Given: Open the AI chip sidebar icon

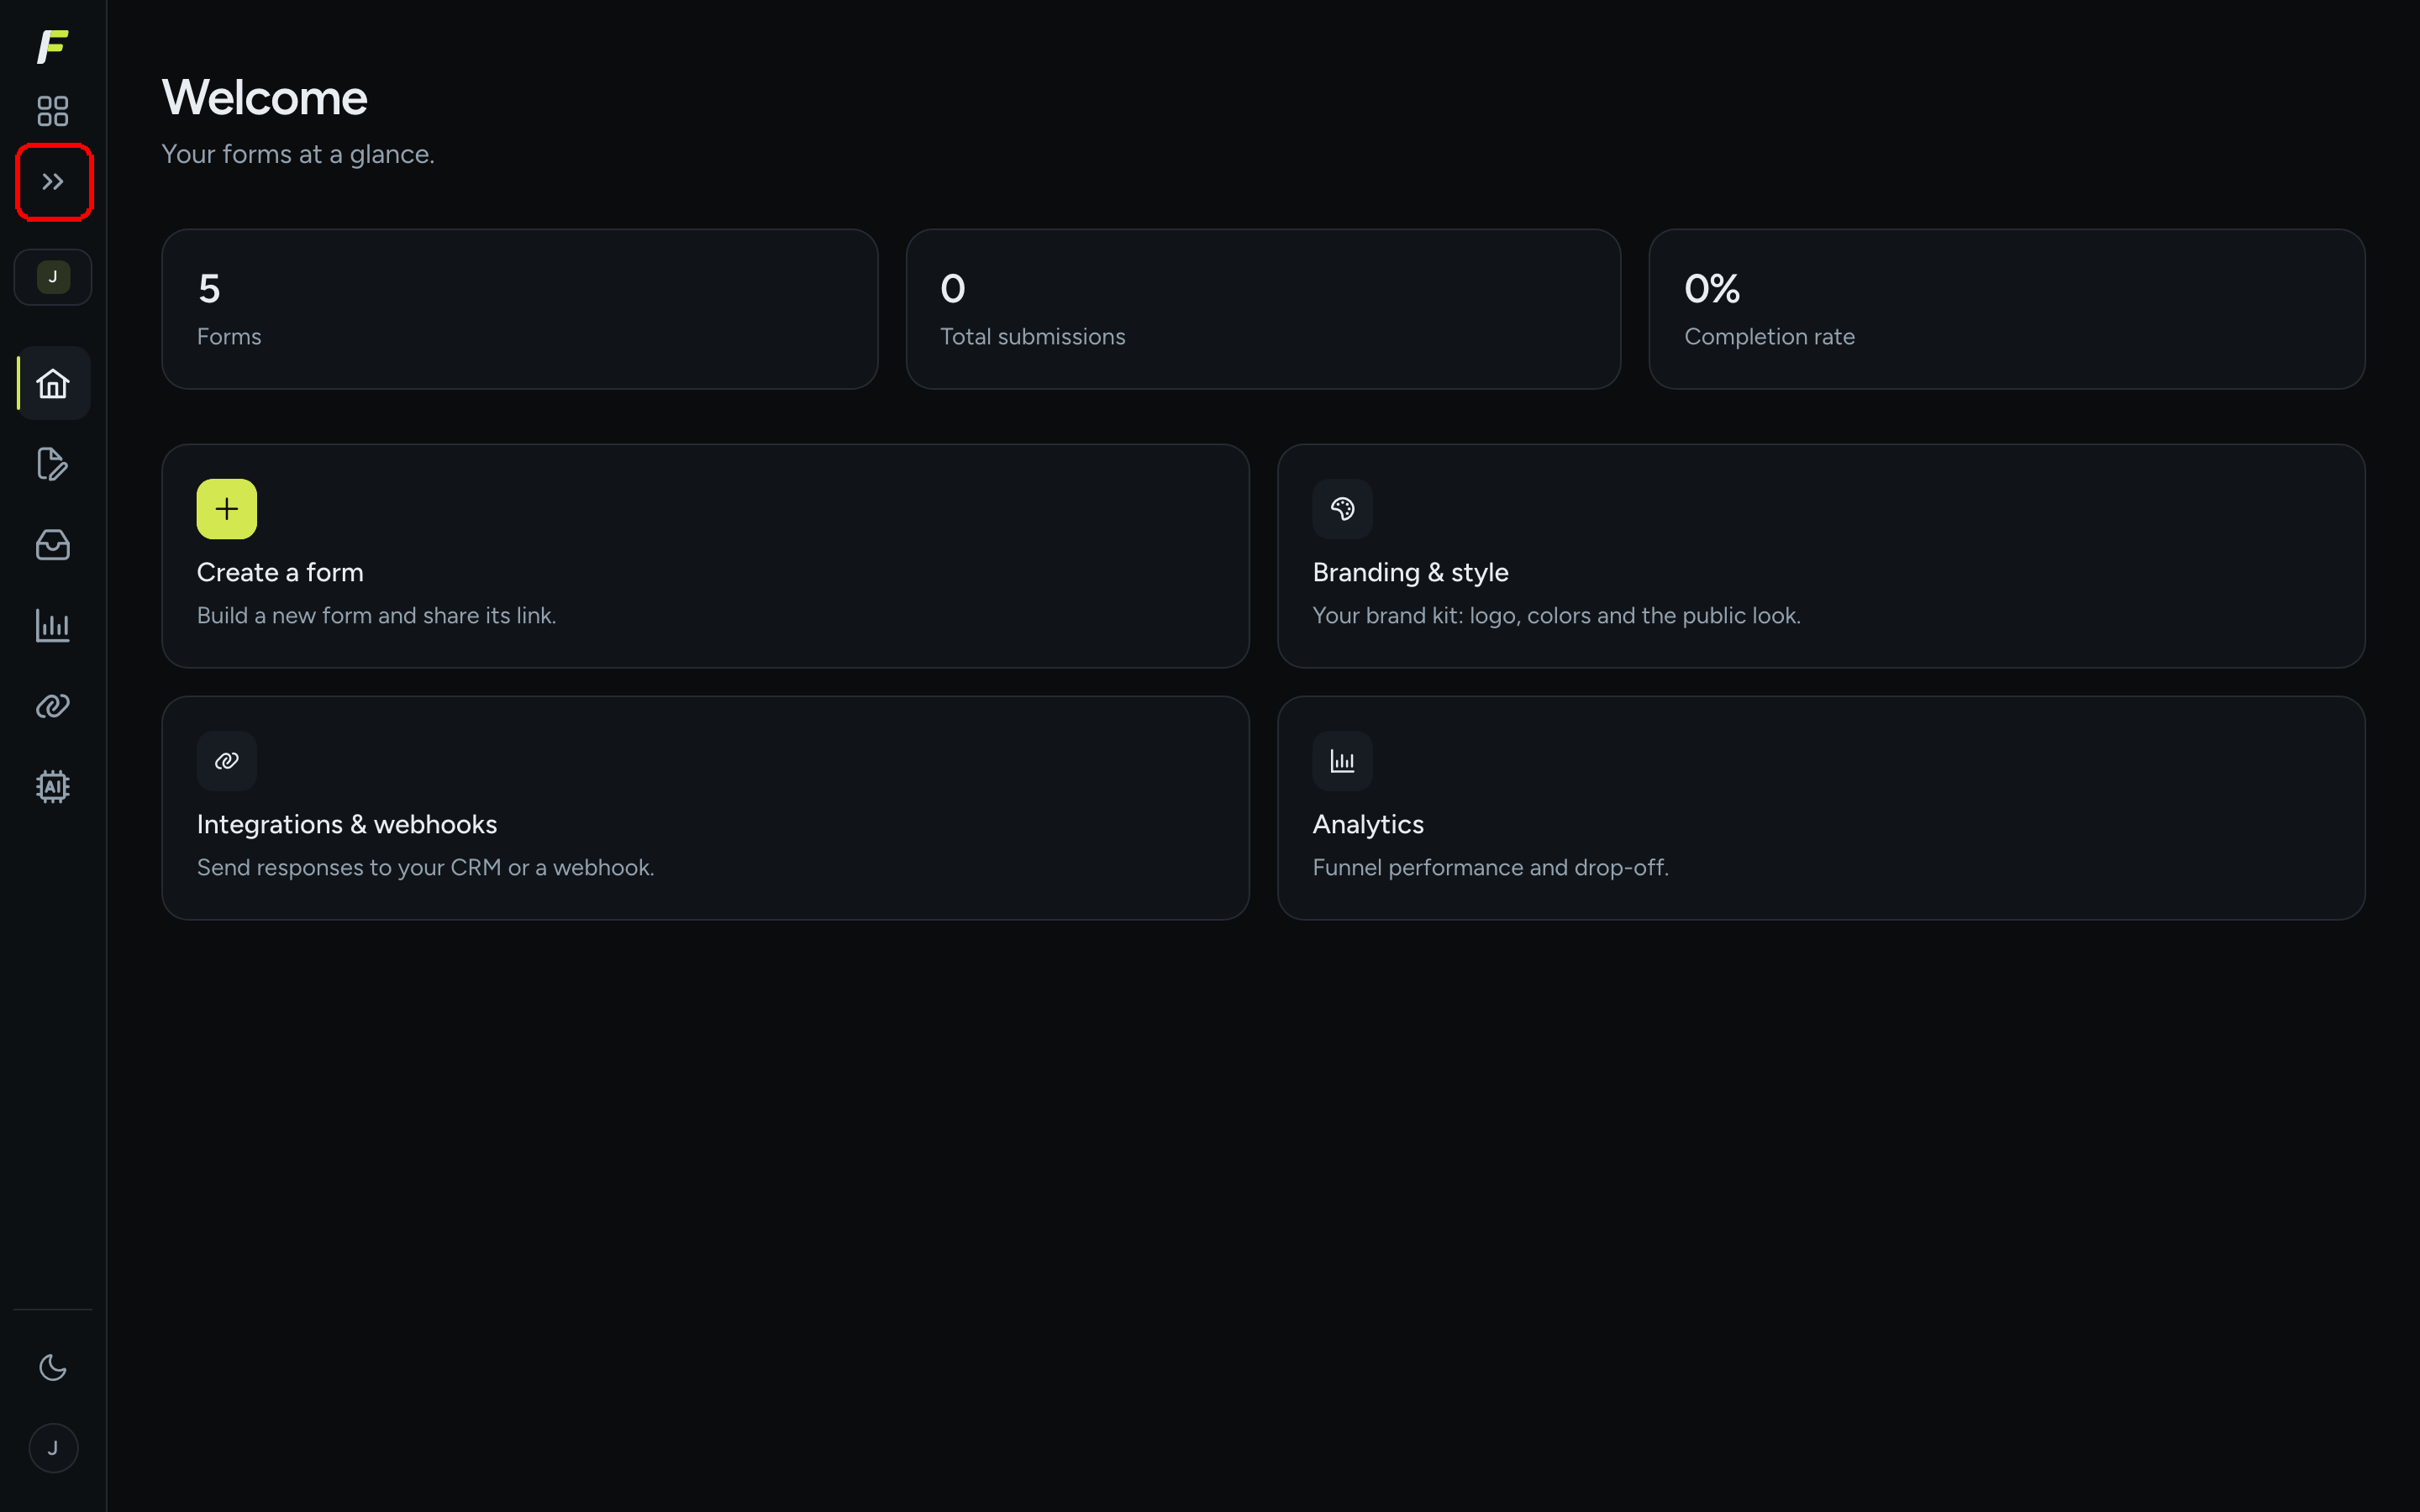Looking at the screenshot, I should (x=53, y=787).
